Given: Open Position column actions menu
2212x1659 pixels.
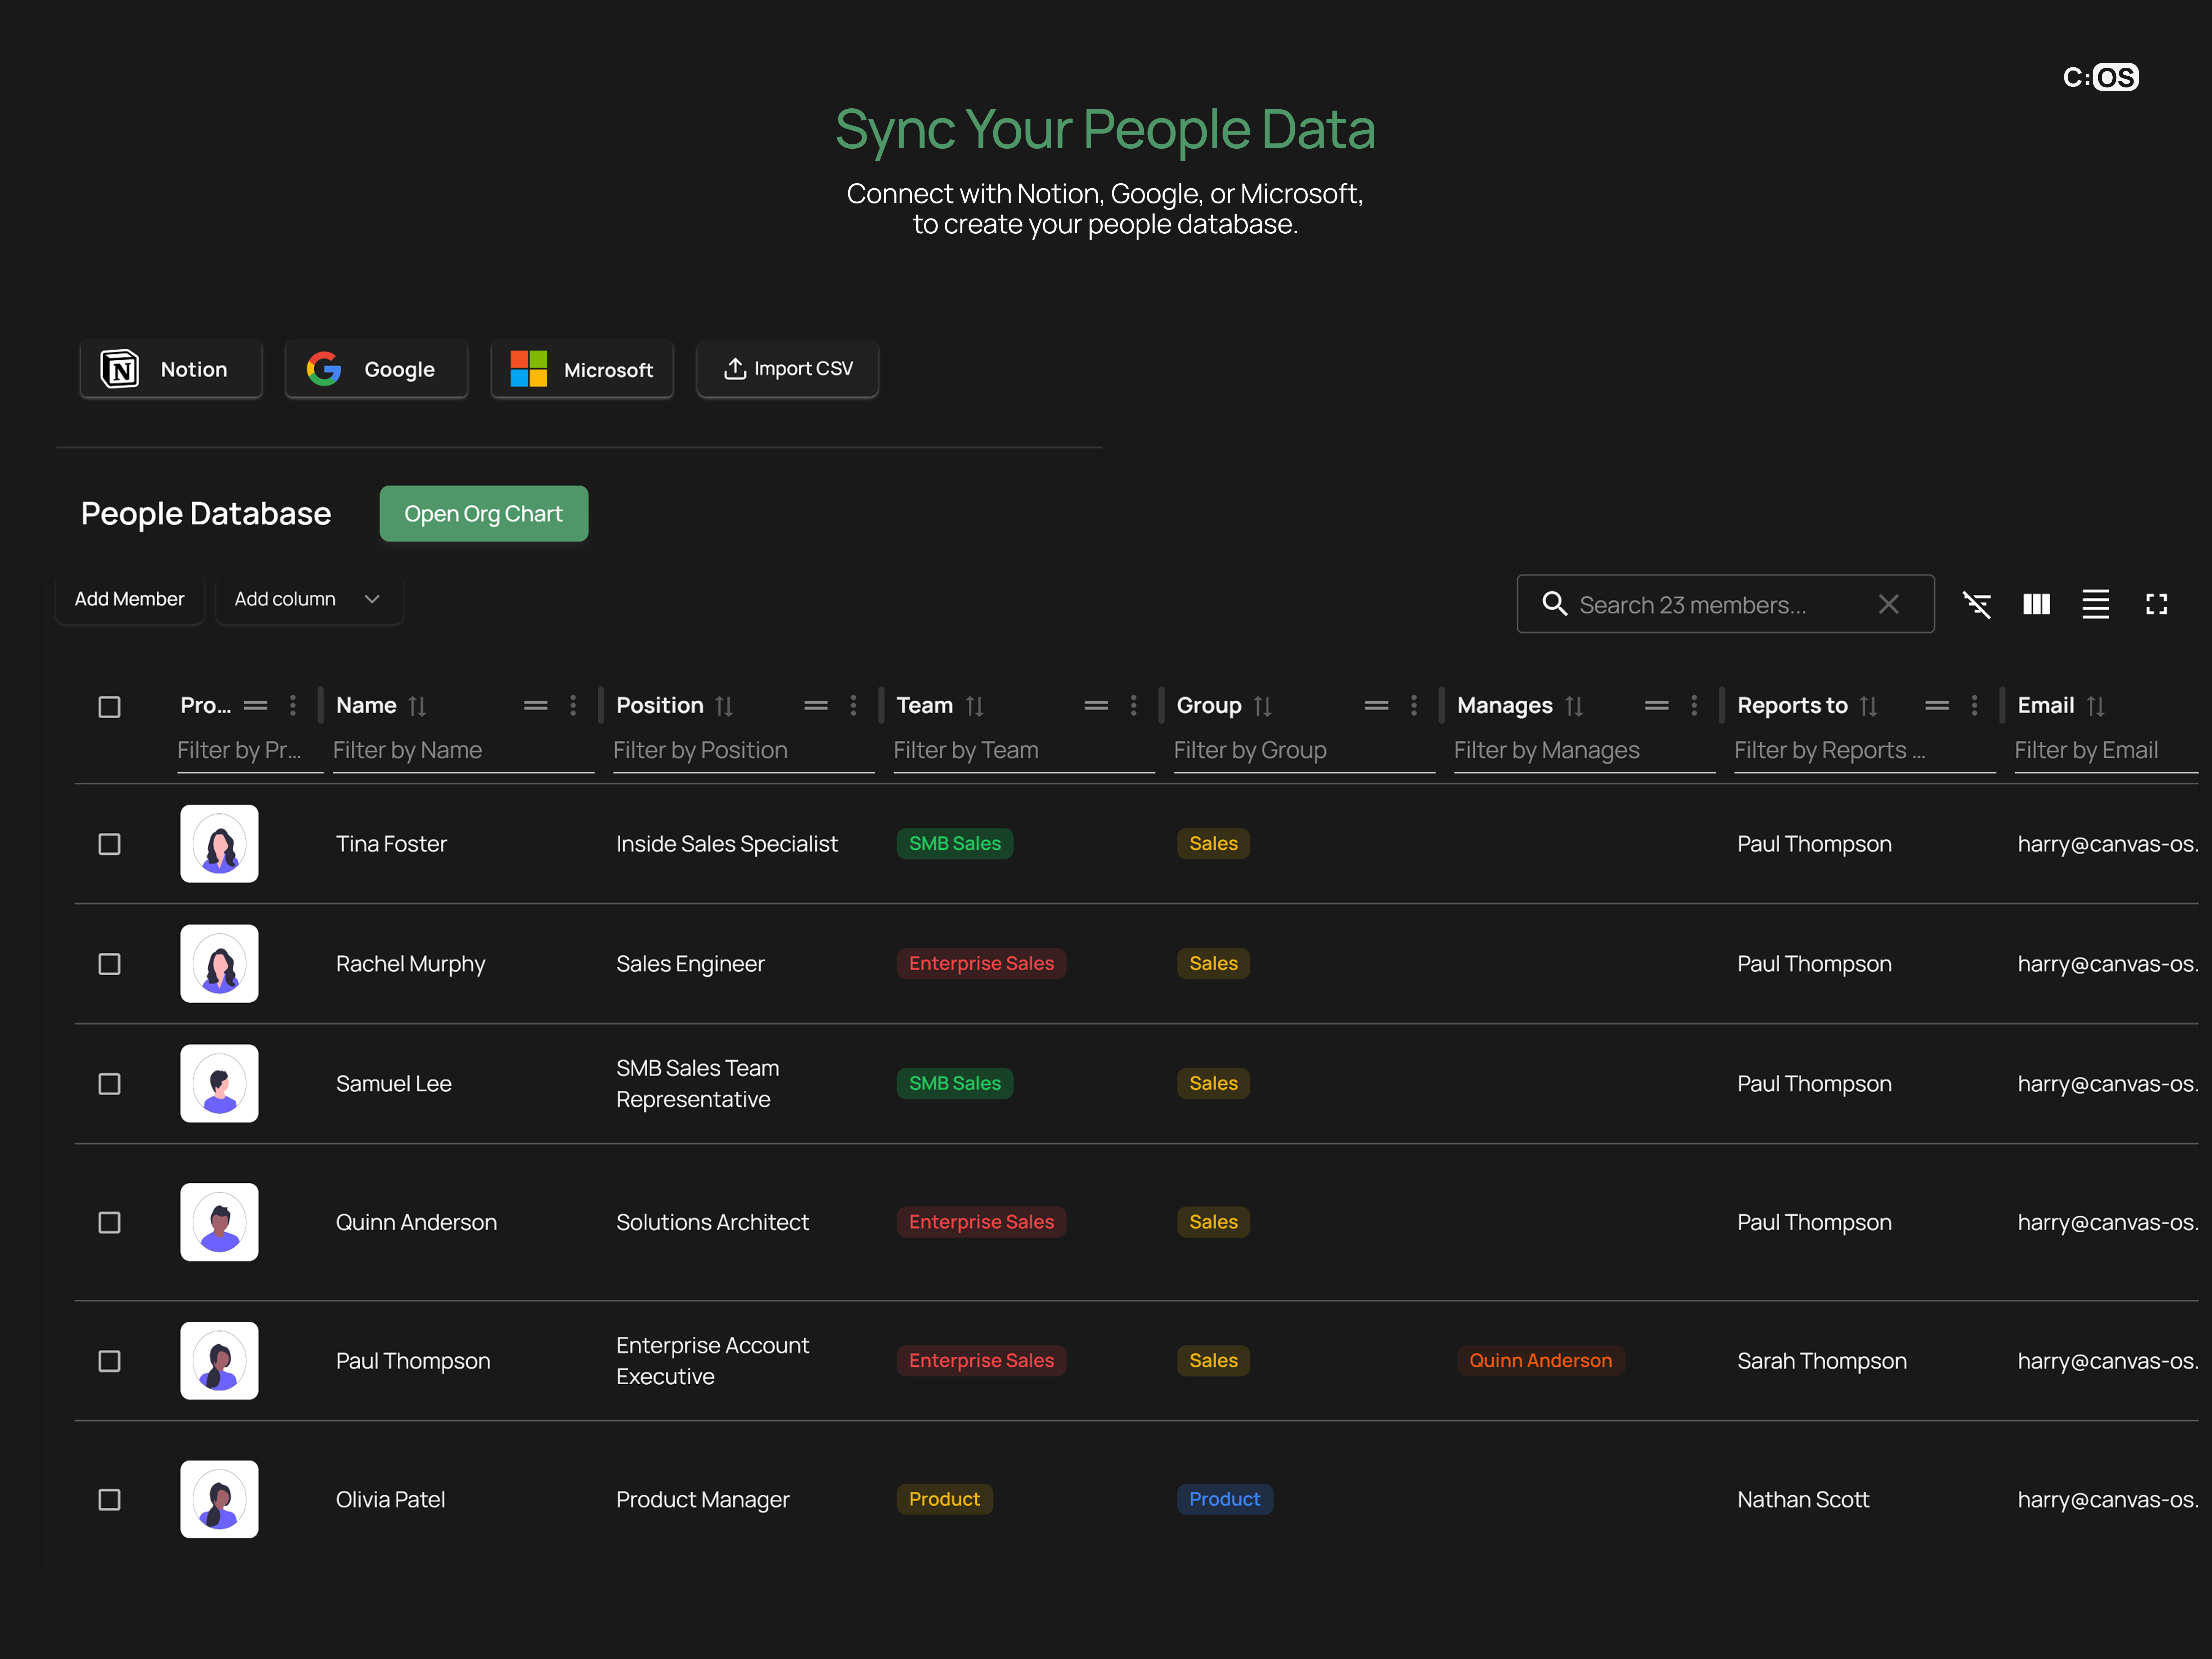Looking at the screenshot, I should pos(853,706).
